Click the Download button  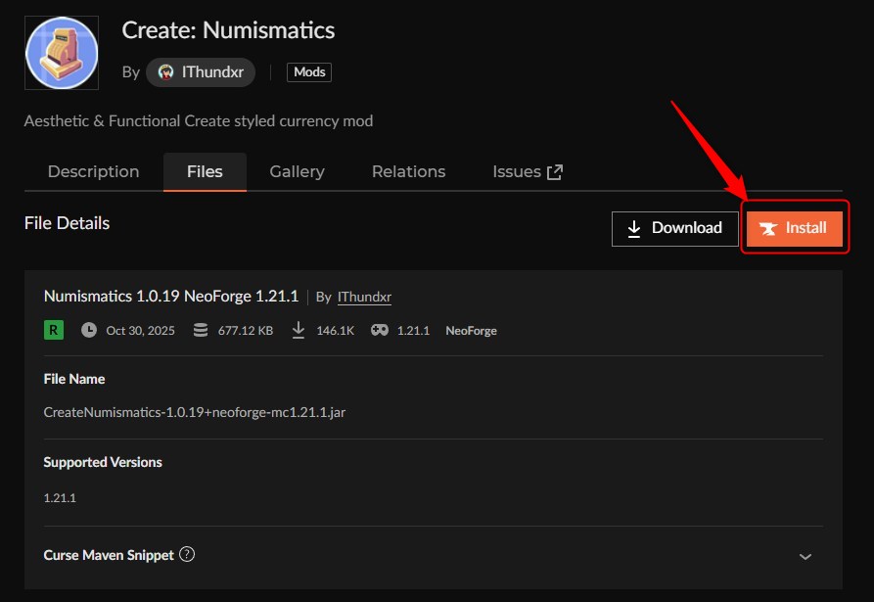click(x=674, y=228)
